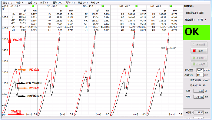
Task: Open the 帮助(H) menu
Action: click(96, 2)
